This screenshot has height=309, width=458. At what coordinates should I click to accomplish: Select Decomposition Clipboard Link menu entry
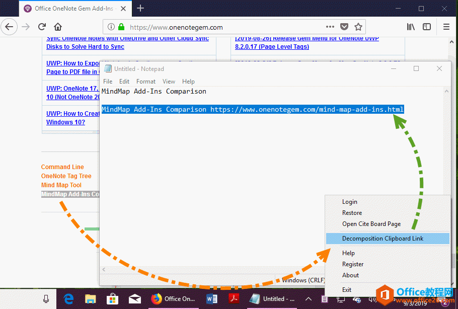[x=383, y=239]
